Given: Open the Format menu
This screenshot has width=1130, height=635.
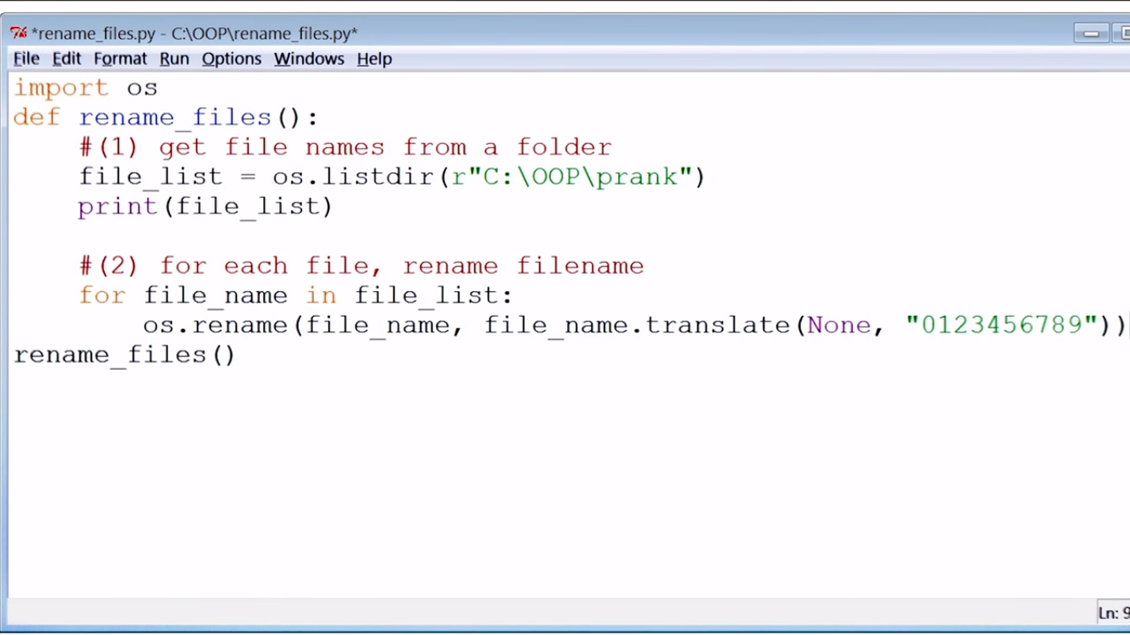Looking at the screenshot, I should (x=120, y=59).
